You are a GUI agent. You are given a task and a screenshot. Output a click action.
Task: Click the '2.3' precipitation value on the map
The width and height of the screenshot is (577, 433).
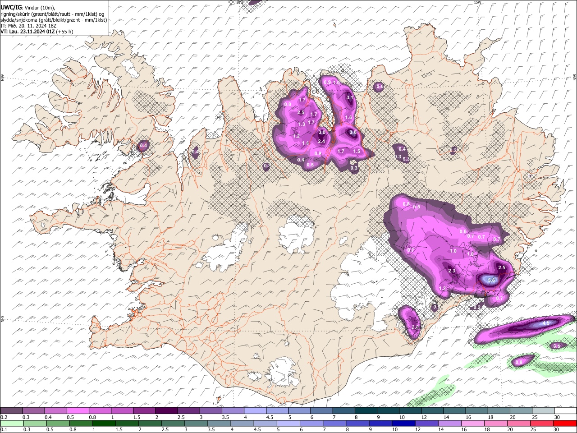coord(452,271)
